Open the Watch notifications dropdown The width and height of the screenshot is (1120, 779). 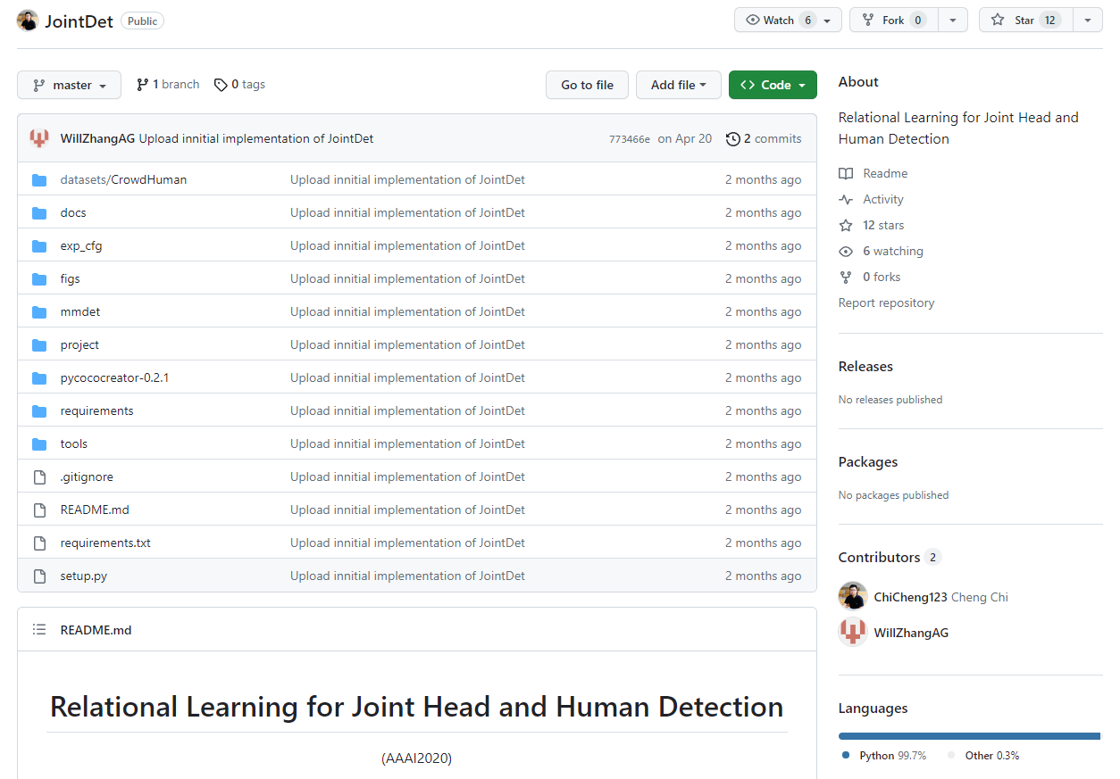788,20
